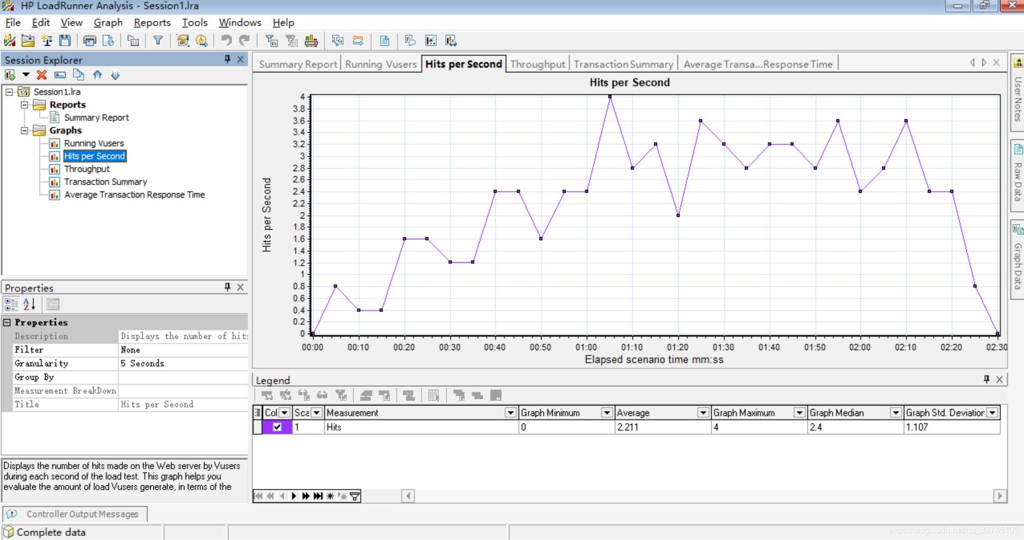This screenshot has height=540, width=1024.
Task: Open the Graph Data side panel
Action: click(1018, 260)
